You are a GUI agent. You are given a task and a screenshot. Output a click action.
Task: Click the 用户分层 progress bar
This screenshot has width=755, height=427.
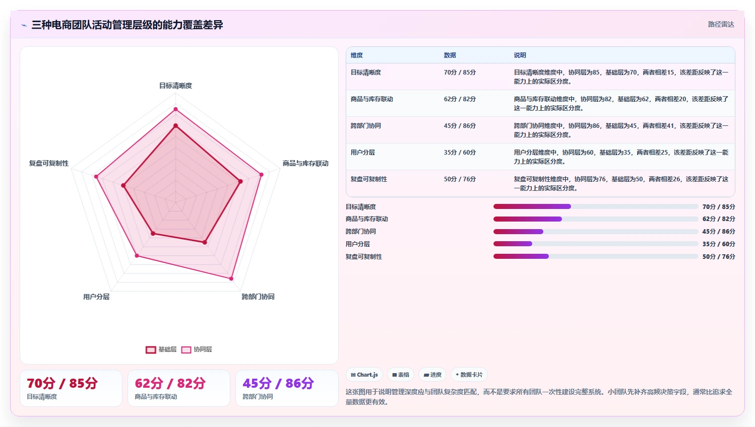tap(596, 244)
